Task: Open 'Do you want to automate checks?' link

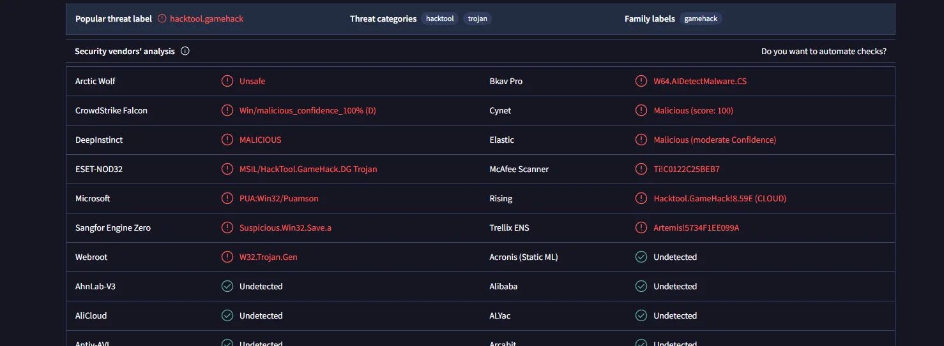Action: point(823,52)
